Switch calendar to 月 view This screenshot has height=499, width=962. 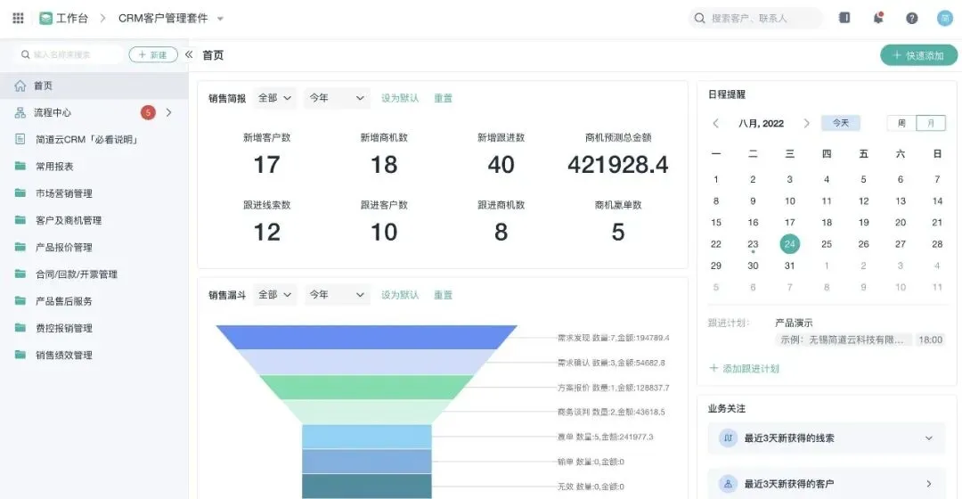(931, 123)
